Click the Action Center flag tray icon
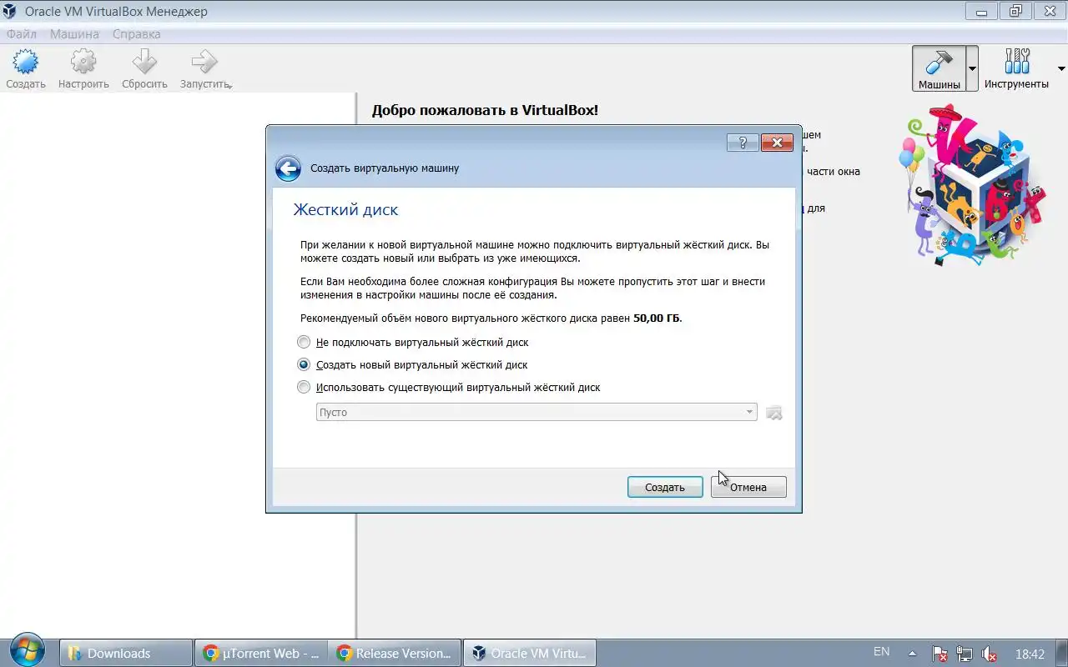Viewport: 1068px width, 667px height. pos(939,654)
